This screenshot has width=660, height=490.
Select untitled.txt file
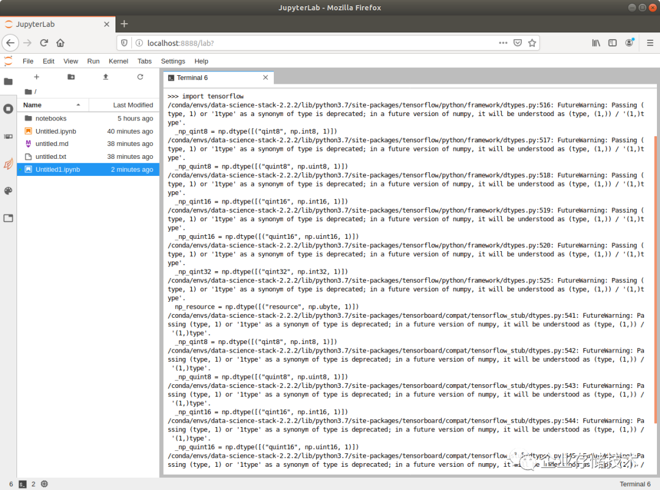tap(88, 156)
